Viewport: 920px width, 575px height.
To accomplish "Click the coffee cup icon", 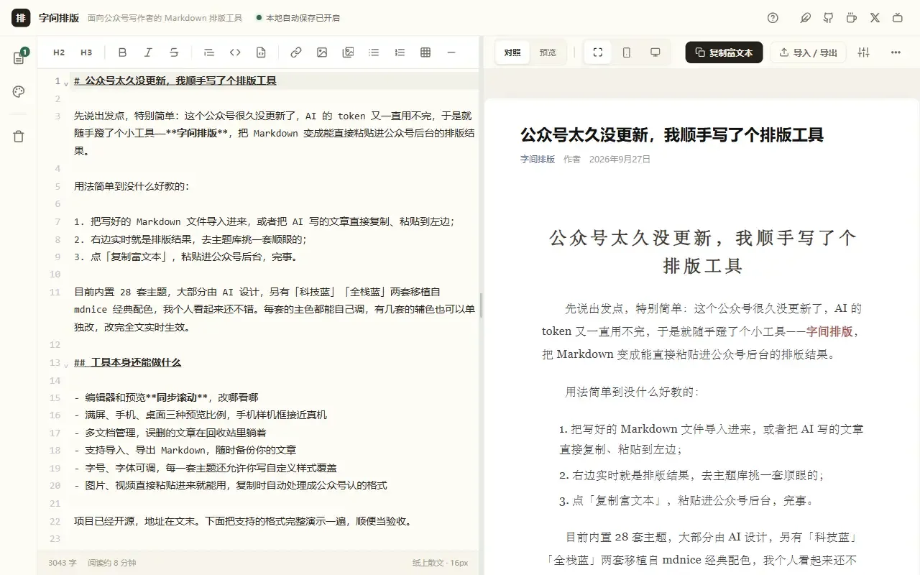I will point(852,18).
